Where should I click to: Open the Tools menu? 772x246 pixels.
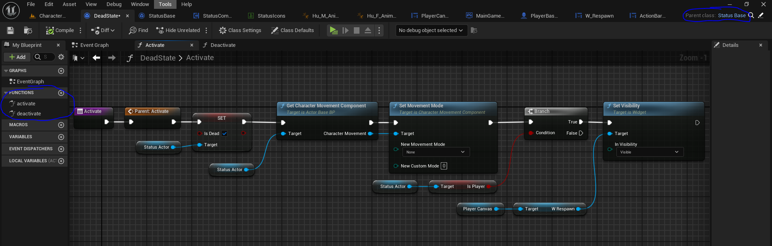165,4
